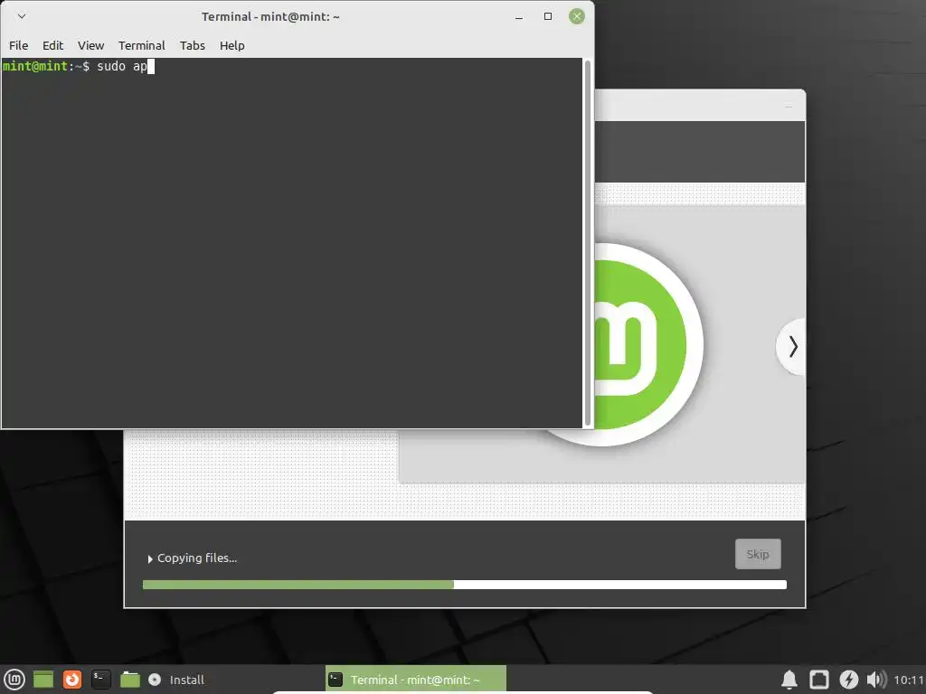This screenshot has height=694, width=926.
Task: Advance installer slideshow with next arrow
Action: click(x=792, y=346)
